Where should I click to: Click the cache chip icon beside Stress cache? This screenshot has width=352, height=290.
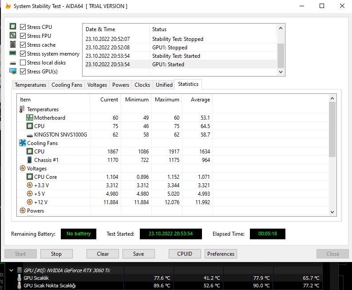13,44
